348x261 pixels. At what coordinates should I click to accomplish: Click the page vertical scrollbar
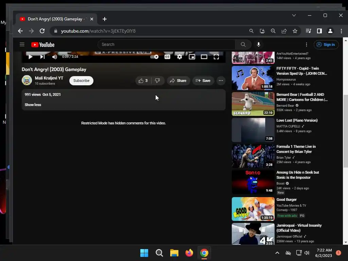[x=345, y=131]
